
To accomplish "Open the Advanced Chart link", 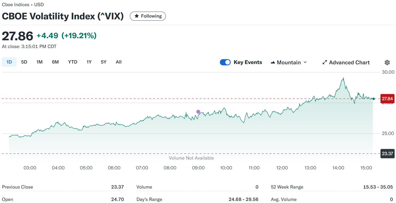I will click(346, 63).
